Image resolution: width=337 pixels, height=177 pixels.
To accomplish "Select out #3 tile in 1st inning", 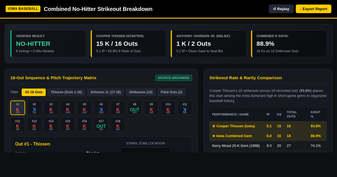I will pyautogui.click(x=51, y=108).
